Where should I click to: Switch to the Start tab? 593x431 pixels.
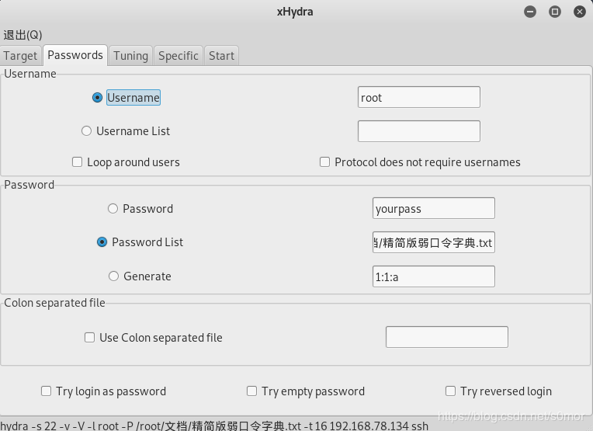click(x=222, y=56)
